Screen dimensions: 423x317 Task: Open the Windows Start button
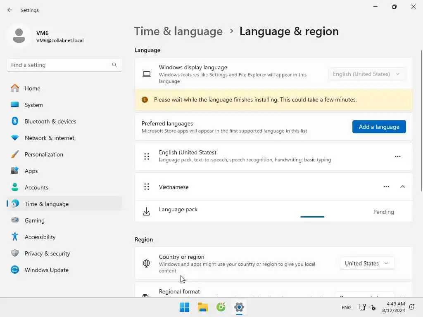pos(185,307)
